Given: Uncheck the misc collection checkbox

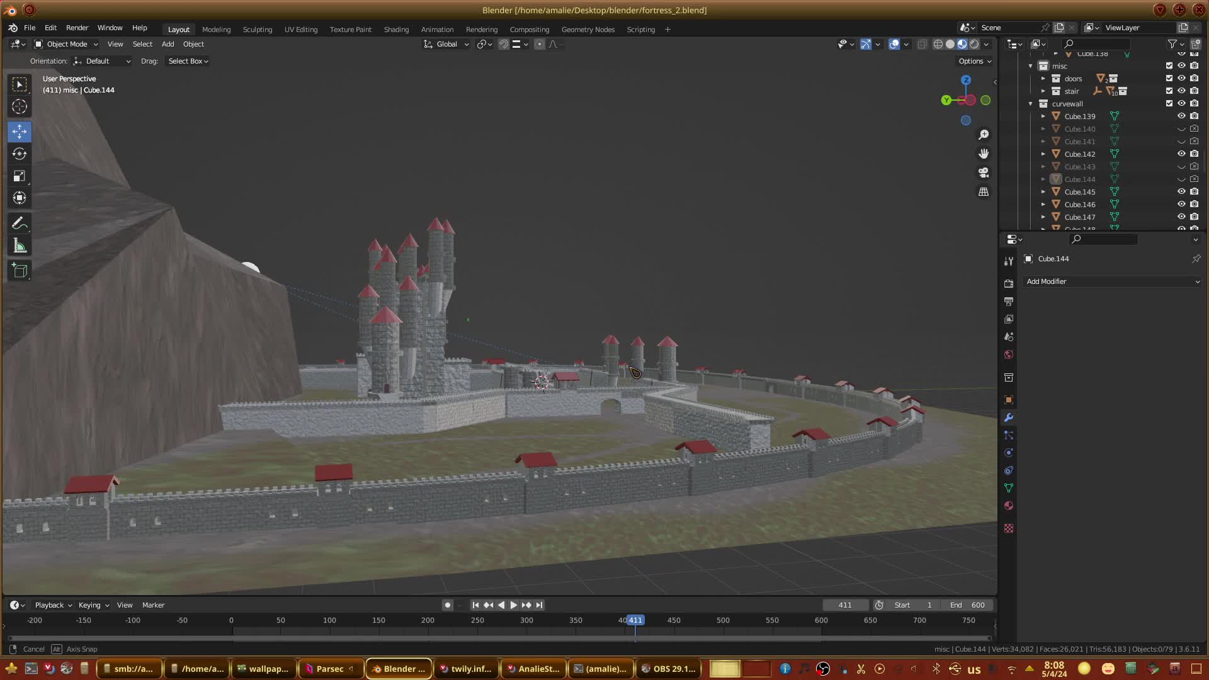Looking at the screenshot, I should click(1169, 65).
